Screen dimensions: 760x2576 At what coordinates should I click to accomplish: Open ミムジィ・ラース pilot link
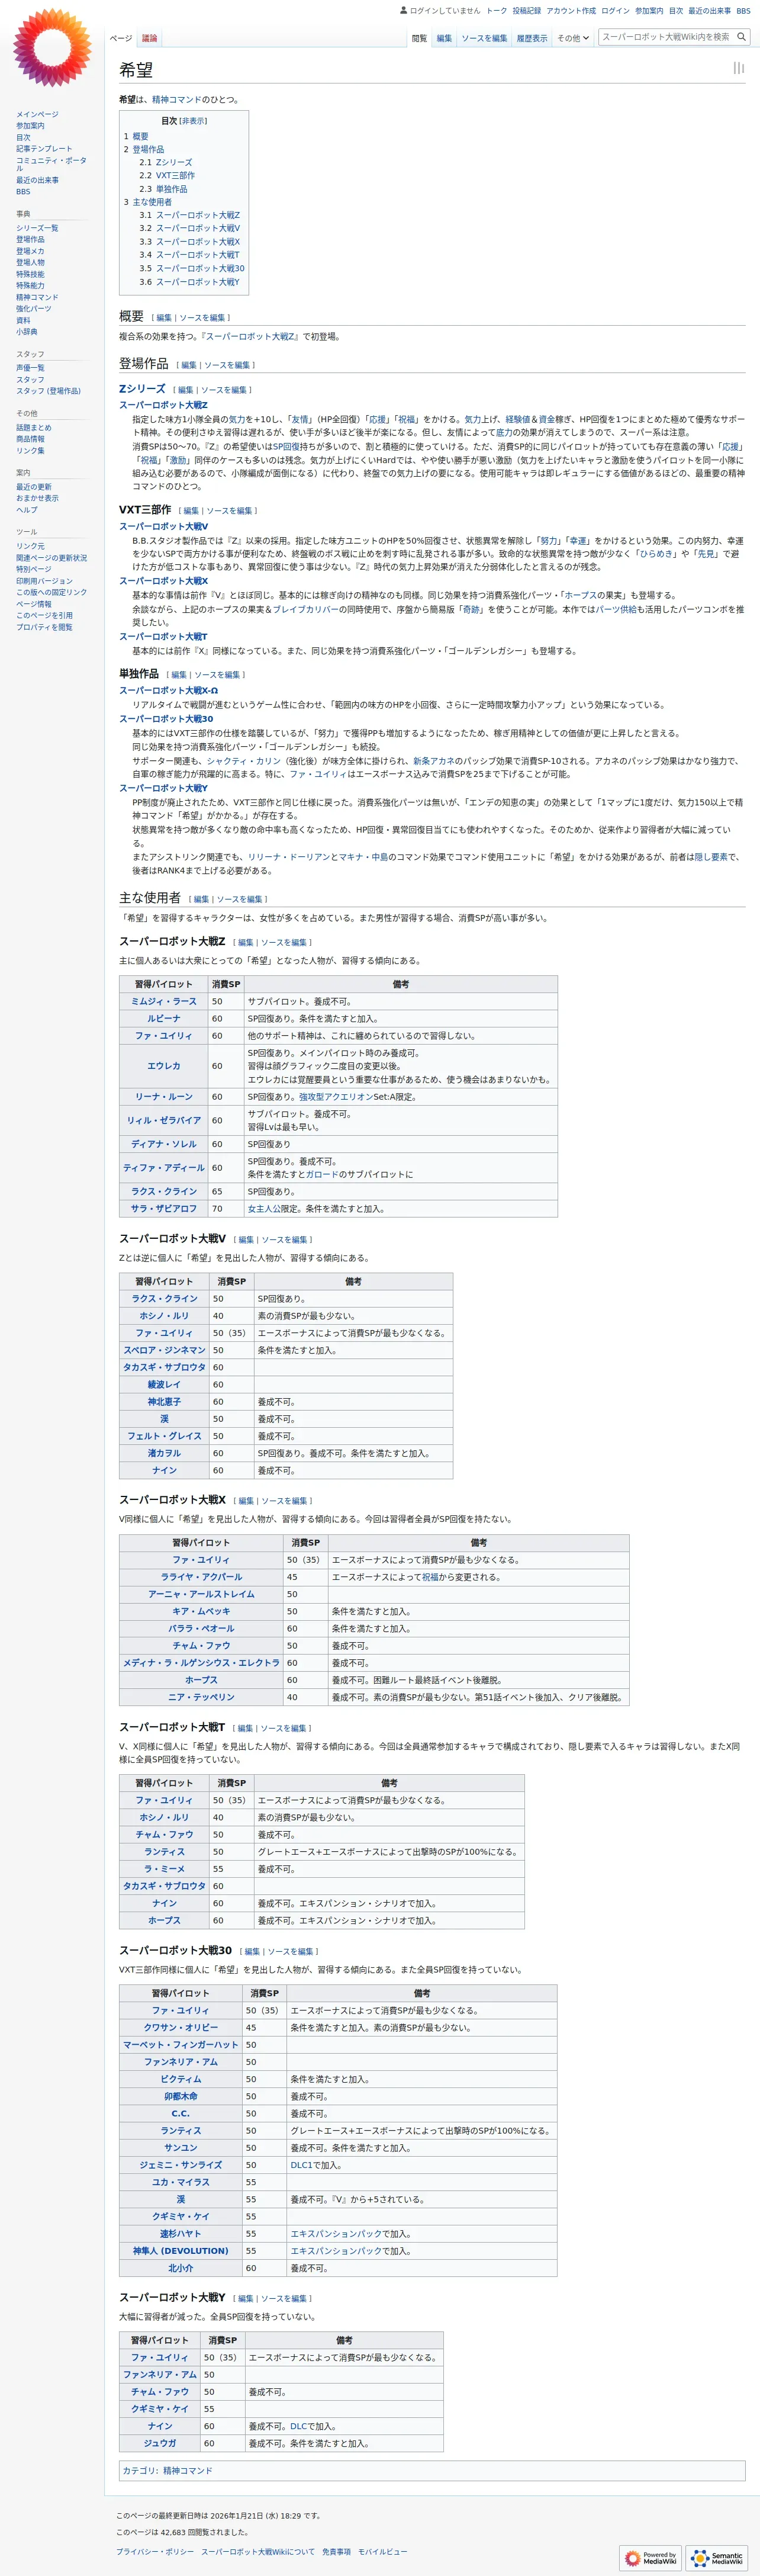point(164,1001)
